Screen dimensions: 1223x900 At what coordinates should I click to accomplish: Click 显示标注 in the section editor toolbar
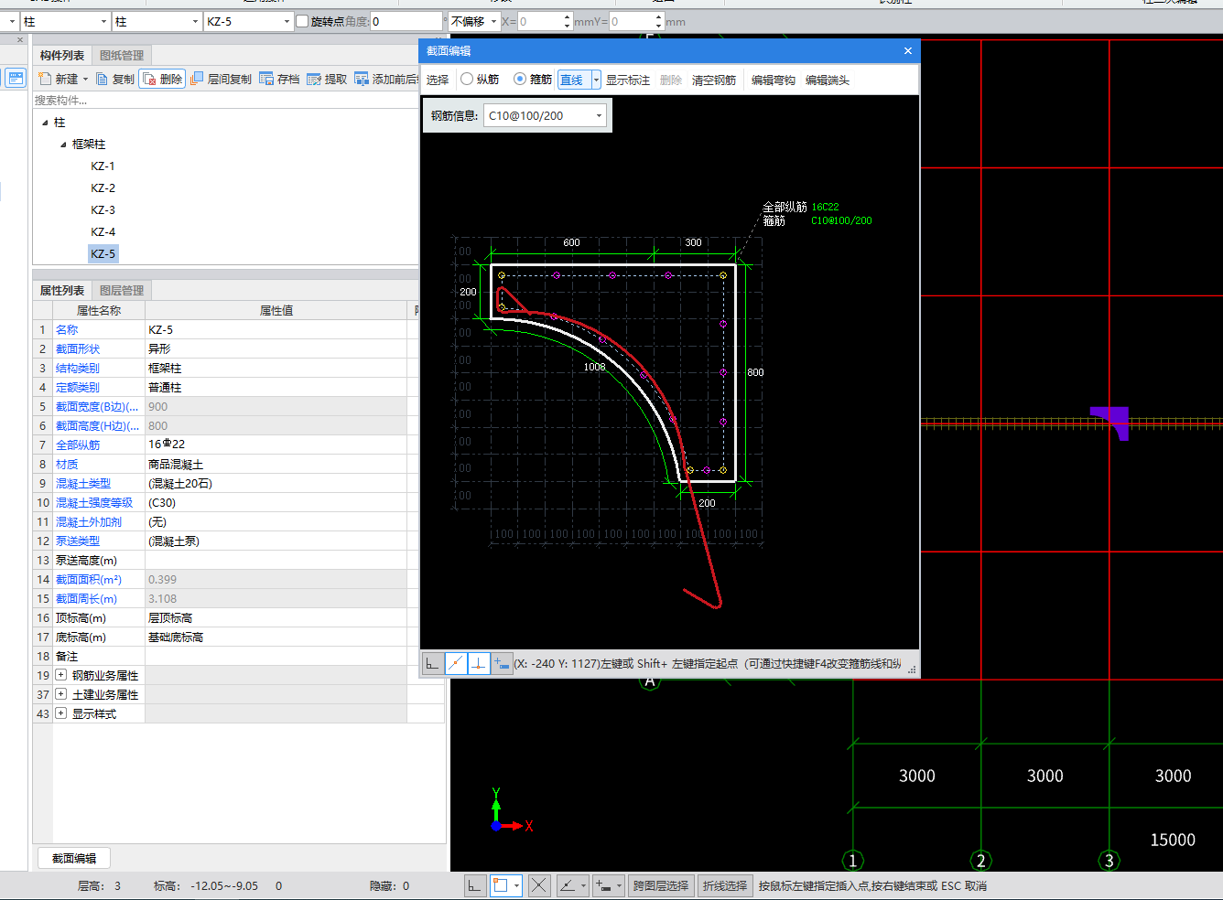coord(628,80)
